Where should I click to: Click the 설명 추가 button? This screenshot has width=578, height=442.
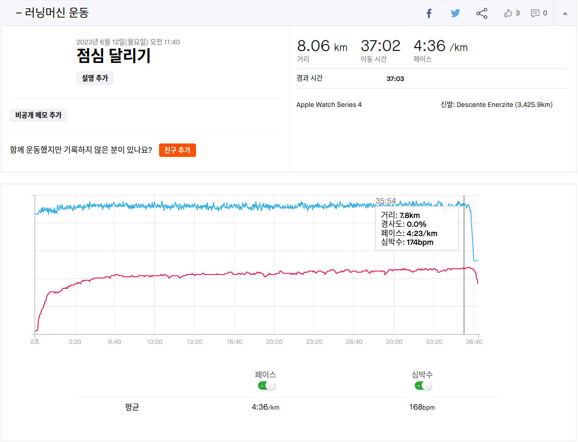tap(95, 78)
